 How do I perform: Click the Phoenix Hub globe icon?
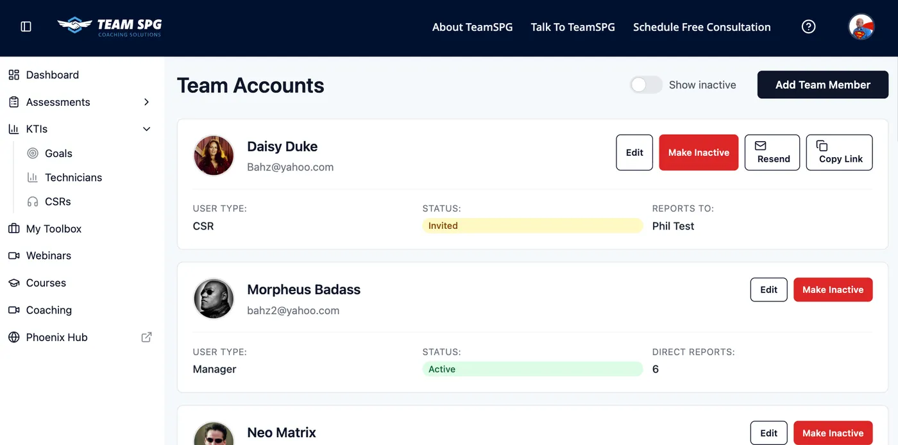pos(13,337)
